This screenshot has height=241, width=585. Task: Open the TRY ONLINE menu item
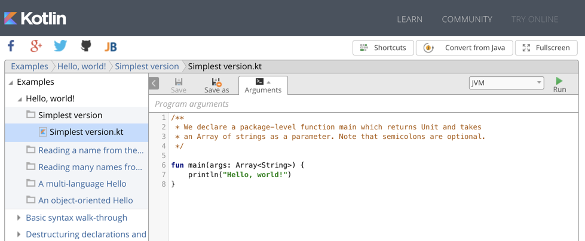pos(535,19)
